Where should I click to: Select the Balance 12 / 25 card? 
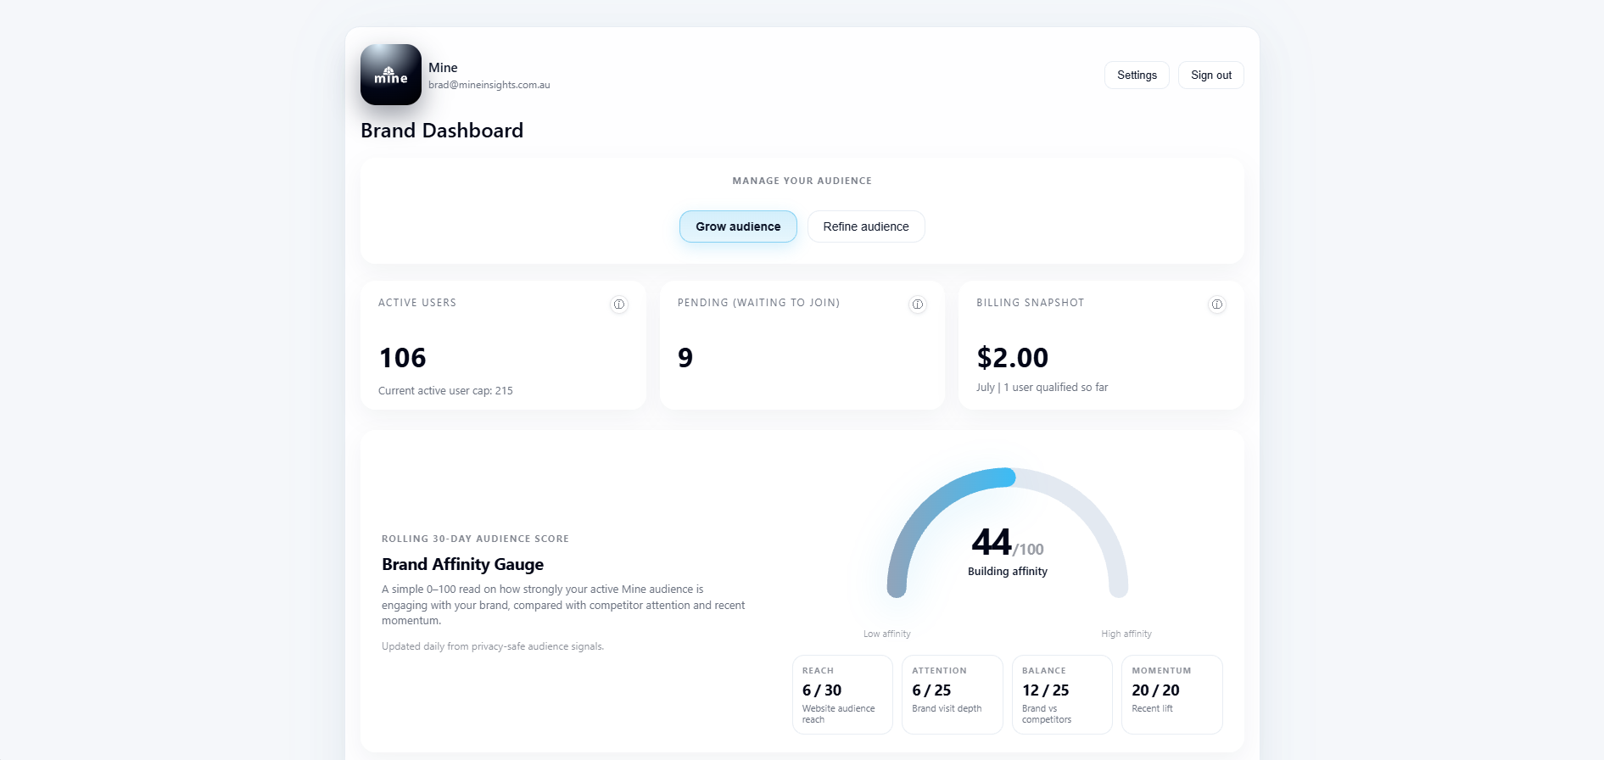coord(1062,695)
